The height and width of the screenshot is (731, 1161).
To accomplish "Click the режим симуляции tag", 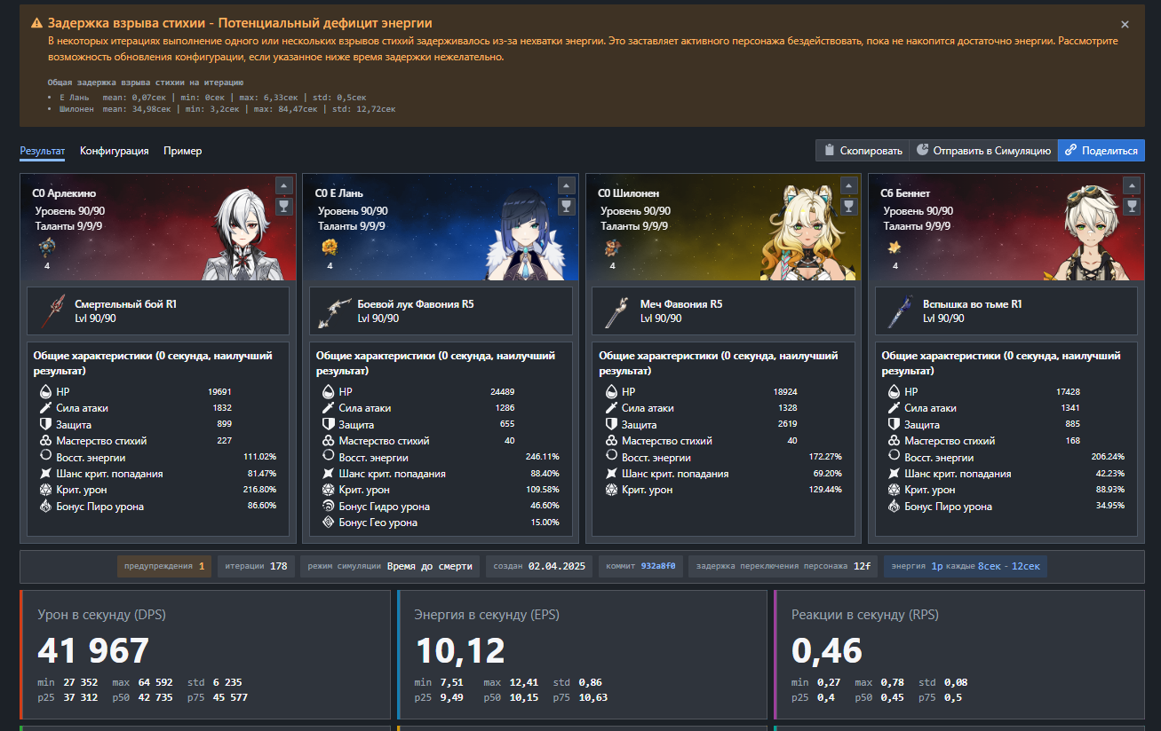I will (x=391, y=566).
